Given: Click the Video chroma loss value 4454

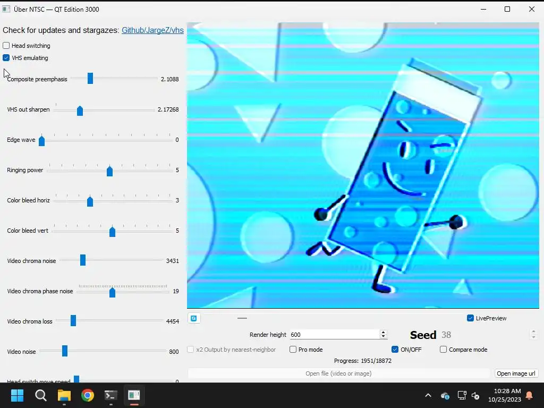Looking at the screenshot, I should click(x=173, y=321).
